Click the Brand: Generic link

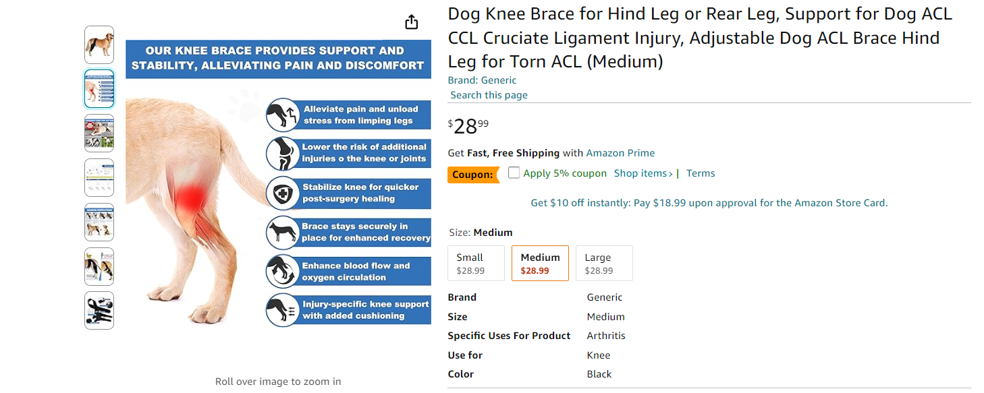click(x=483, y=80)
